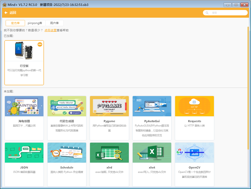Click JSON 编码和解码器 description
251x189 pixels.
pos(24,172)
